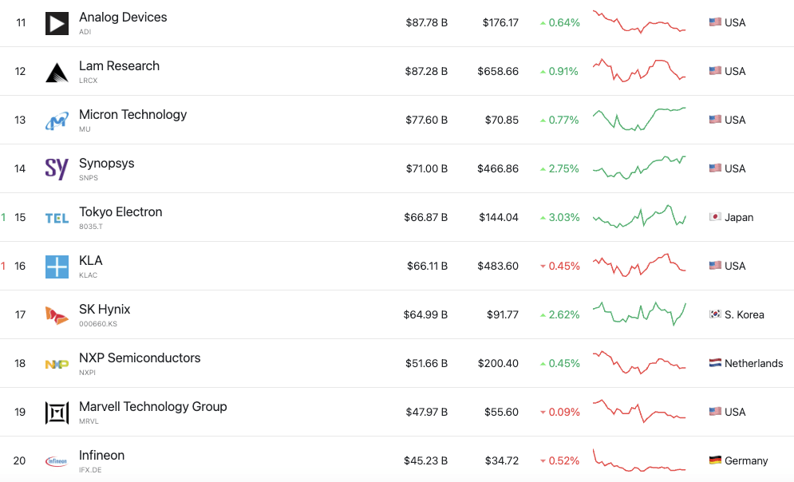Click the Netherlands country label

pyautogui.click(x=753, y=363)
